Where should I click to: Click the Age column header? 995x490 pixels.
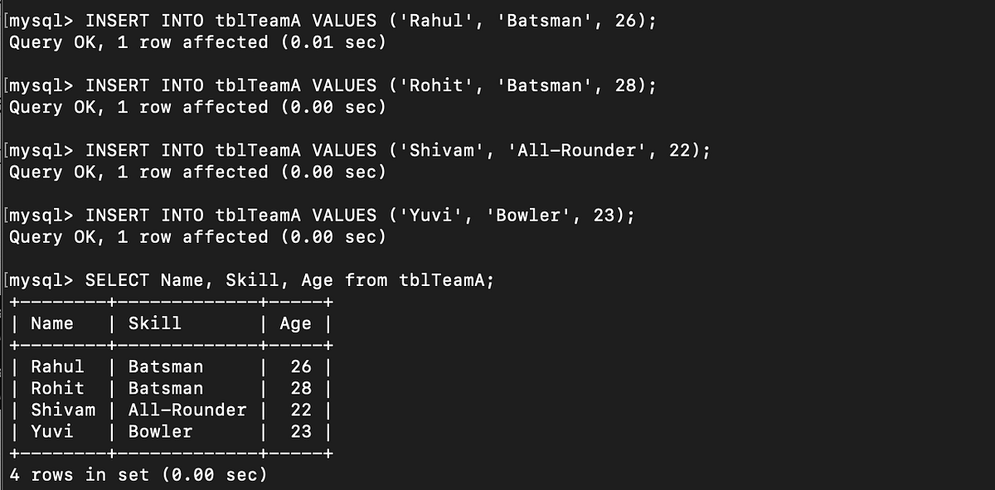click(x=295, y=323)
